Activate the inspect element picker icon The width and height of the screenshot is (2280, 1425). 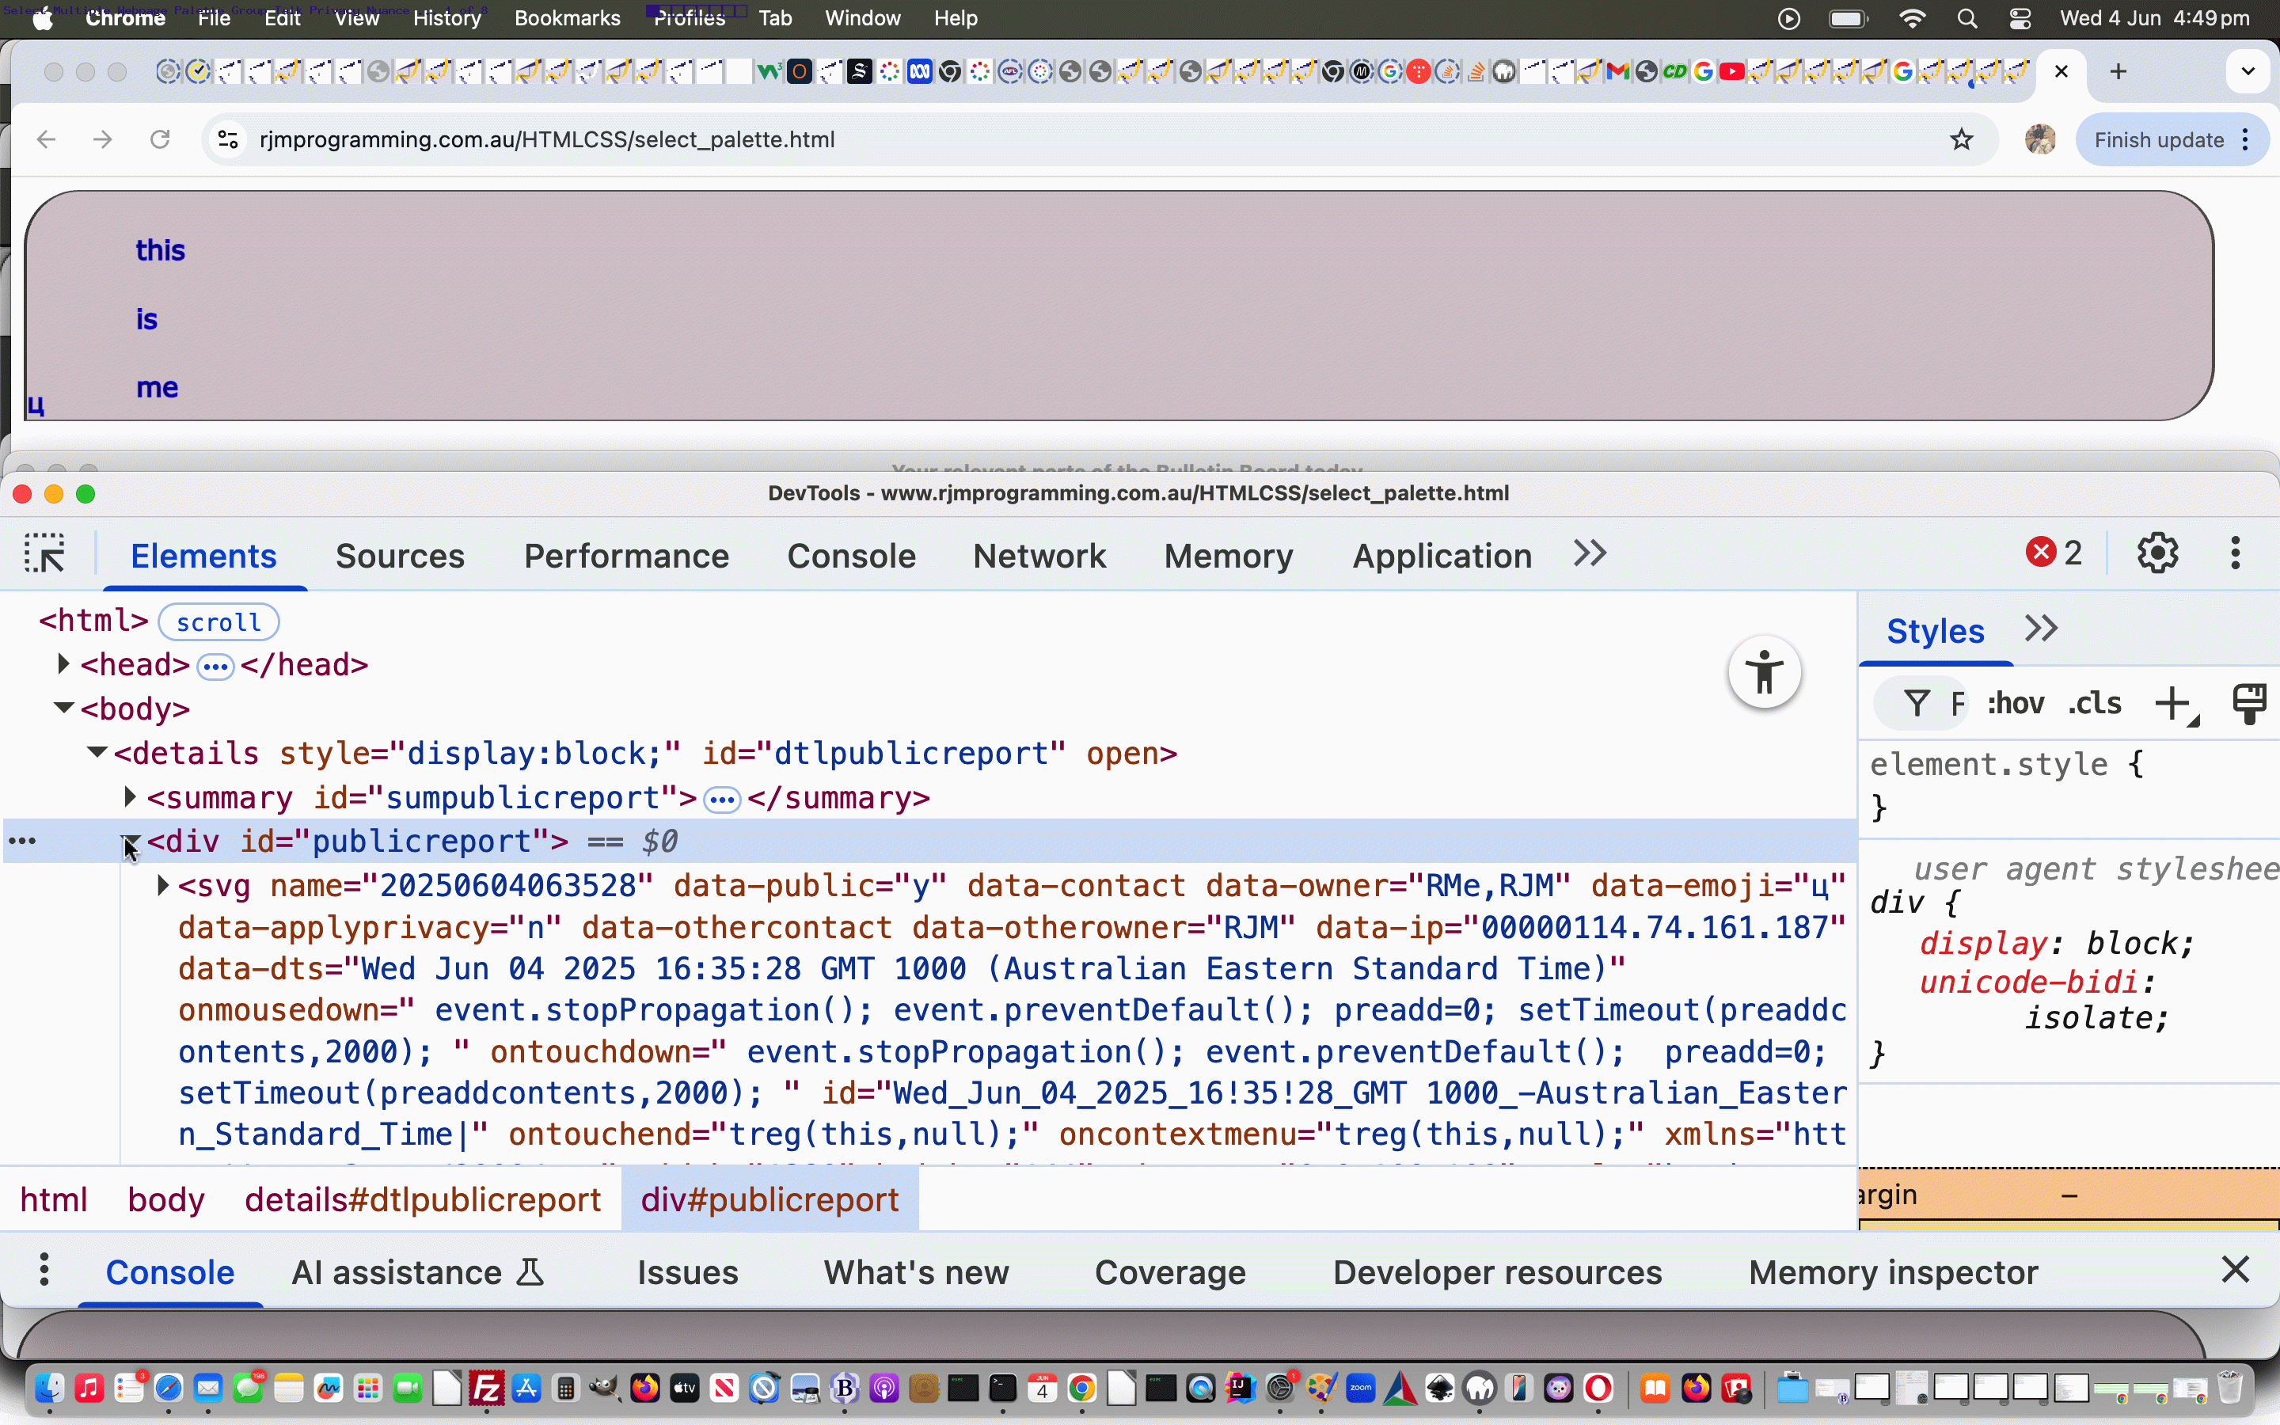(44, 554)
